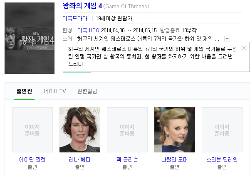The width and height of the screenshot is (250, 176).
Task: Collapse the synopsis using the minus button
Action: [x=227, y=39]
